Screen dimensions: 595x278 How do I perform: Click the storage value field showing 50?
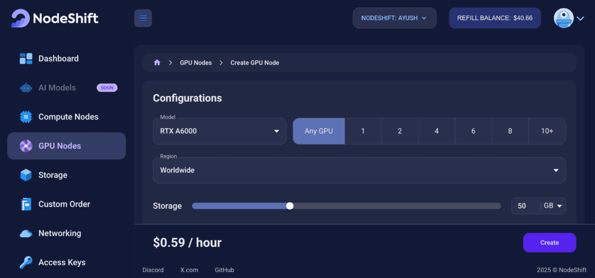point(525,206)
